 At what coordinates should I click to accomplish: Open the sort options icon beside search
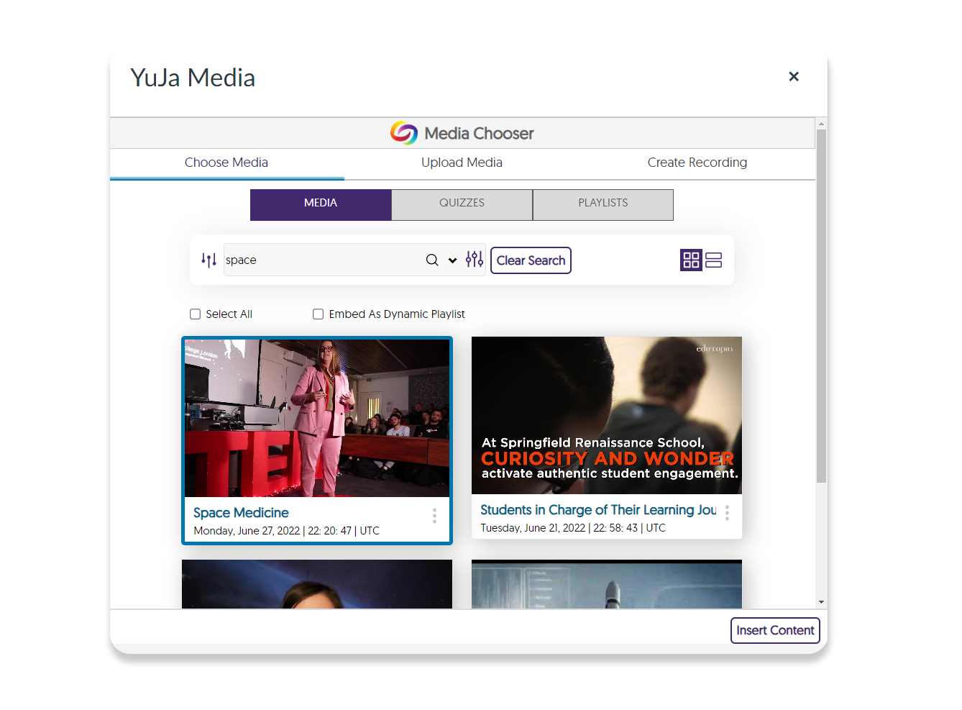pos(209,259)
